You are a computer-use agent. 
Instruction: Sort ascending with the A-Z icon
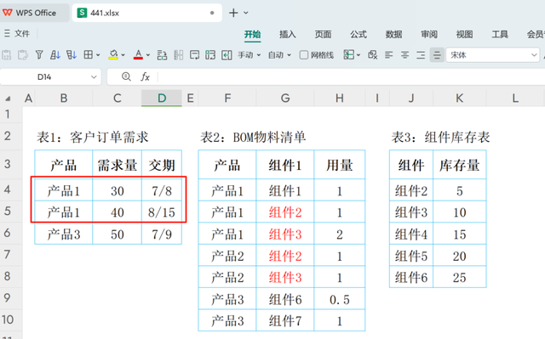(x=55, y=54)
